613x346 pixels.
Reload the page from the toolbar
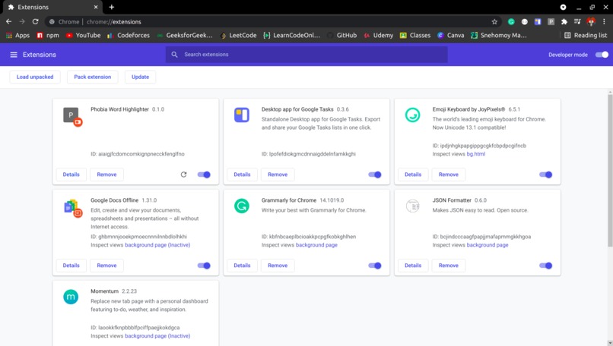[35, 22]
